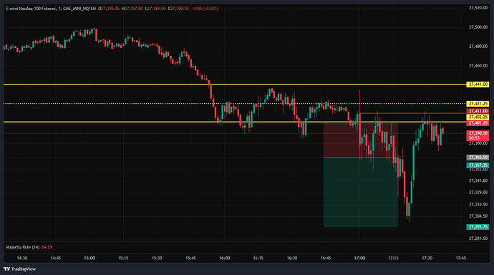Click the Majority Rule value 64.29
Viewport: 494px width, 275px height.
(47, 247)
